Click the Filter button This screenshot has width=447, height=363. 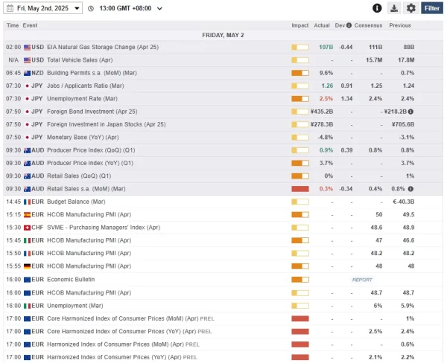coord(432,8)
